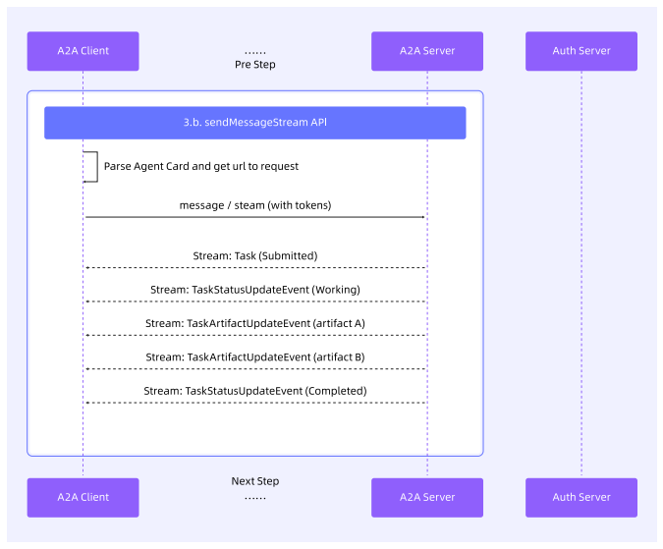Select 'Stream: TaskArtifactUpdateEvent (artifact B)' label
Image resolution: width=663 pixels, height=549 pixels.
coord(255,357)
